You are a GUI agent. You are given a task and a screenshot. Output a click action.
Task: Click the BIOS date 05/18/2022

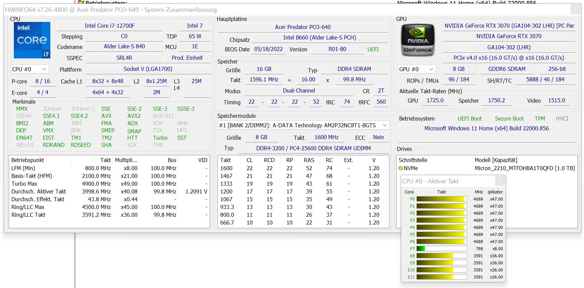[x=269, y=49]
